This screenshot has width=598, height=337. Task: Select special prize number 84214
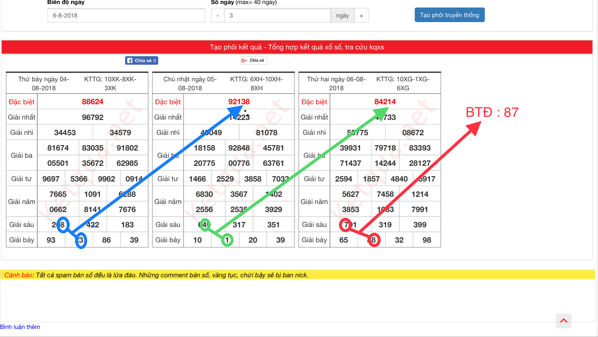(385, 102)
